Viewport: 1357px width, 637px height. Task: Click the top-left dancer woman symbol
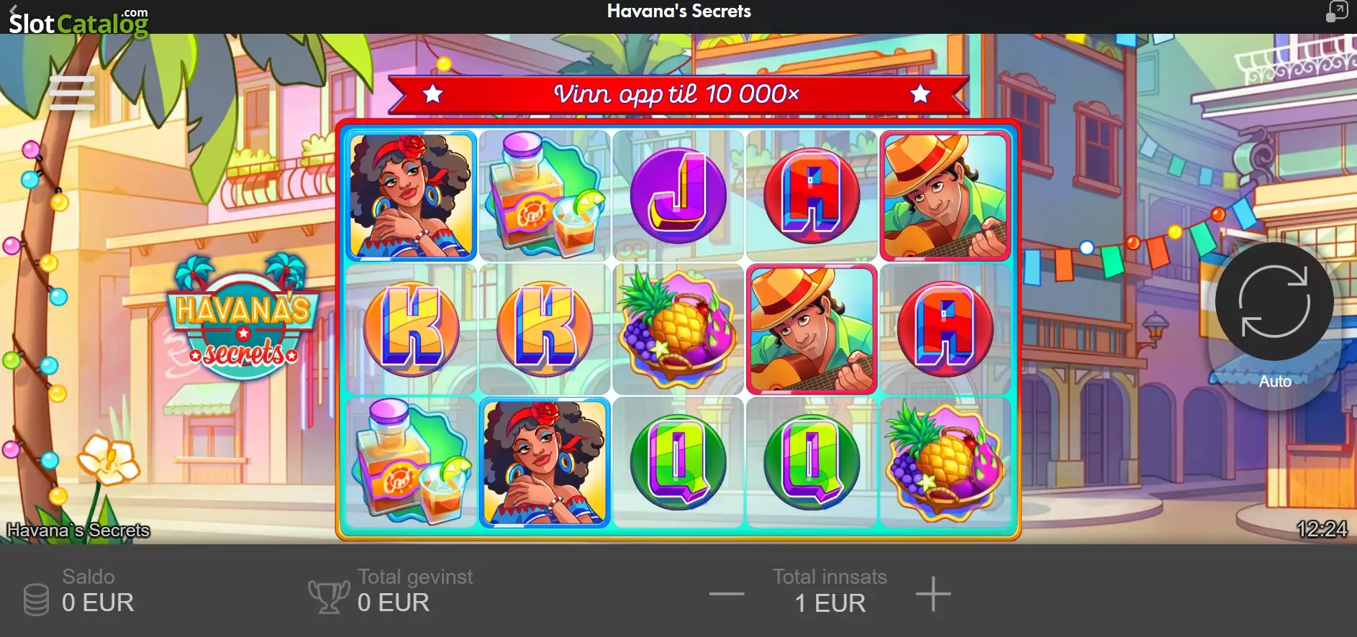click(x=412, y=196)
